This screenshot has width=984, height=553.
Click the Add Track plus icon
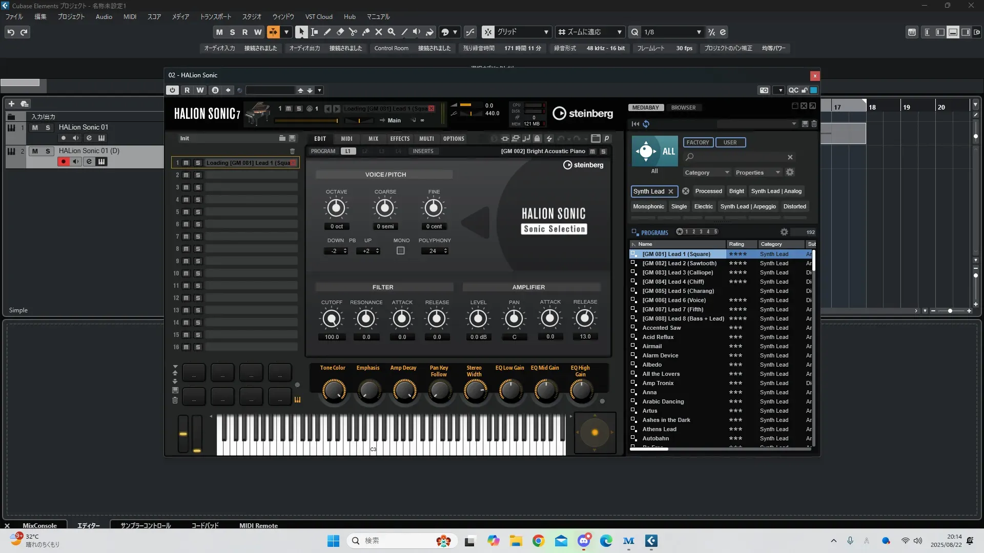pyautogui.click(x=11, y=103)
